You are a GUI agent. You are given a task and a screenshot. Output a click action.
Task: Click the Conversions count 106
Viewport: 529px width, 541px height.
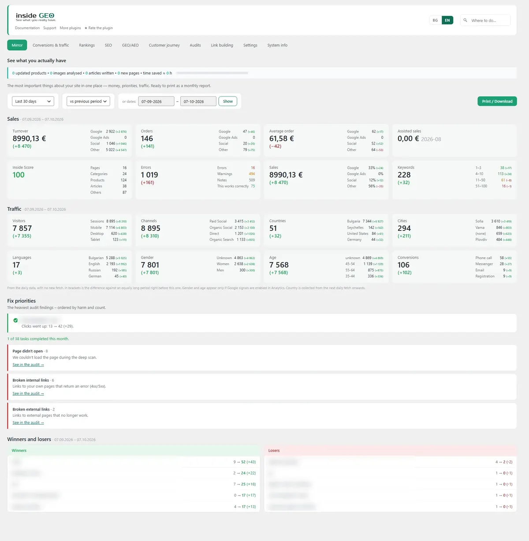point(403,265)
